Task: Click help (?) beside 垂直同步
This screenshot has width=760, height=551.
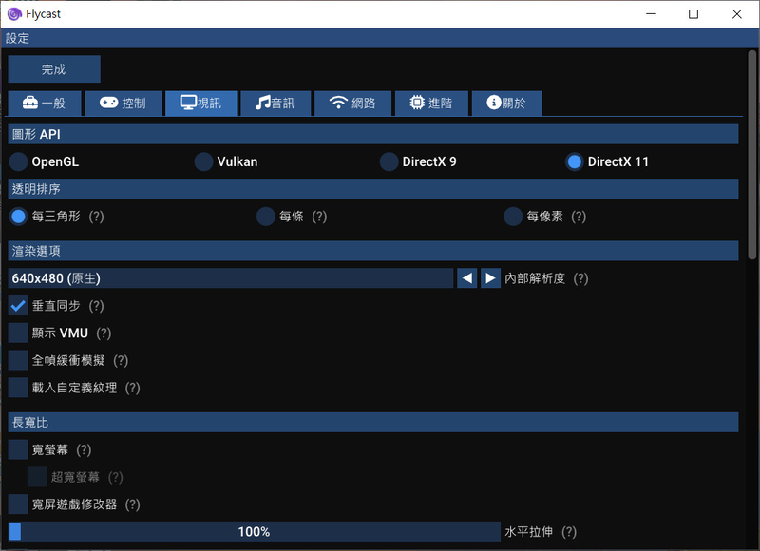Action: coord(97,306)
